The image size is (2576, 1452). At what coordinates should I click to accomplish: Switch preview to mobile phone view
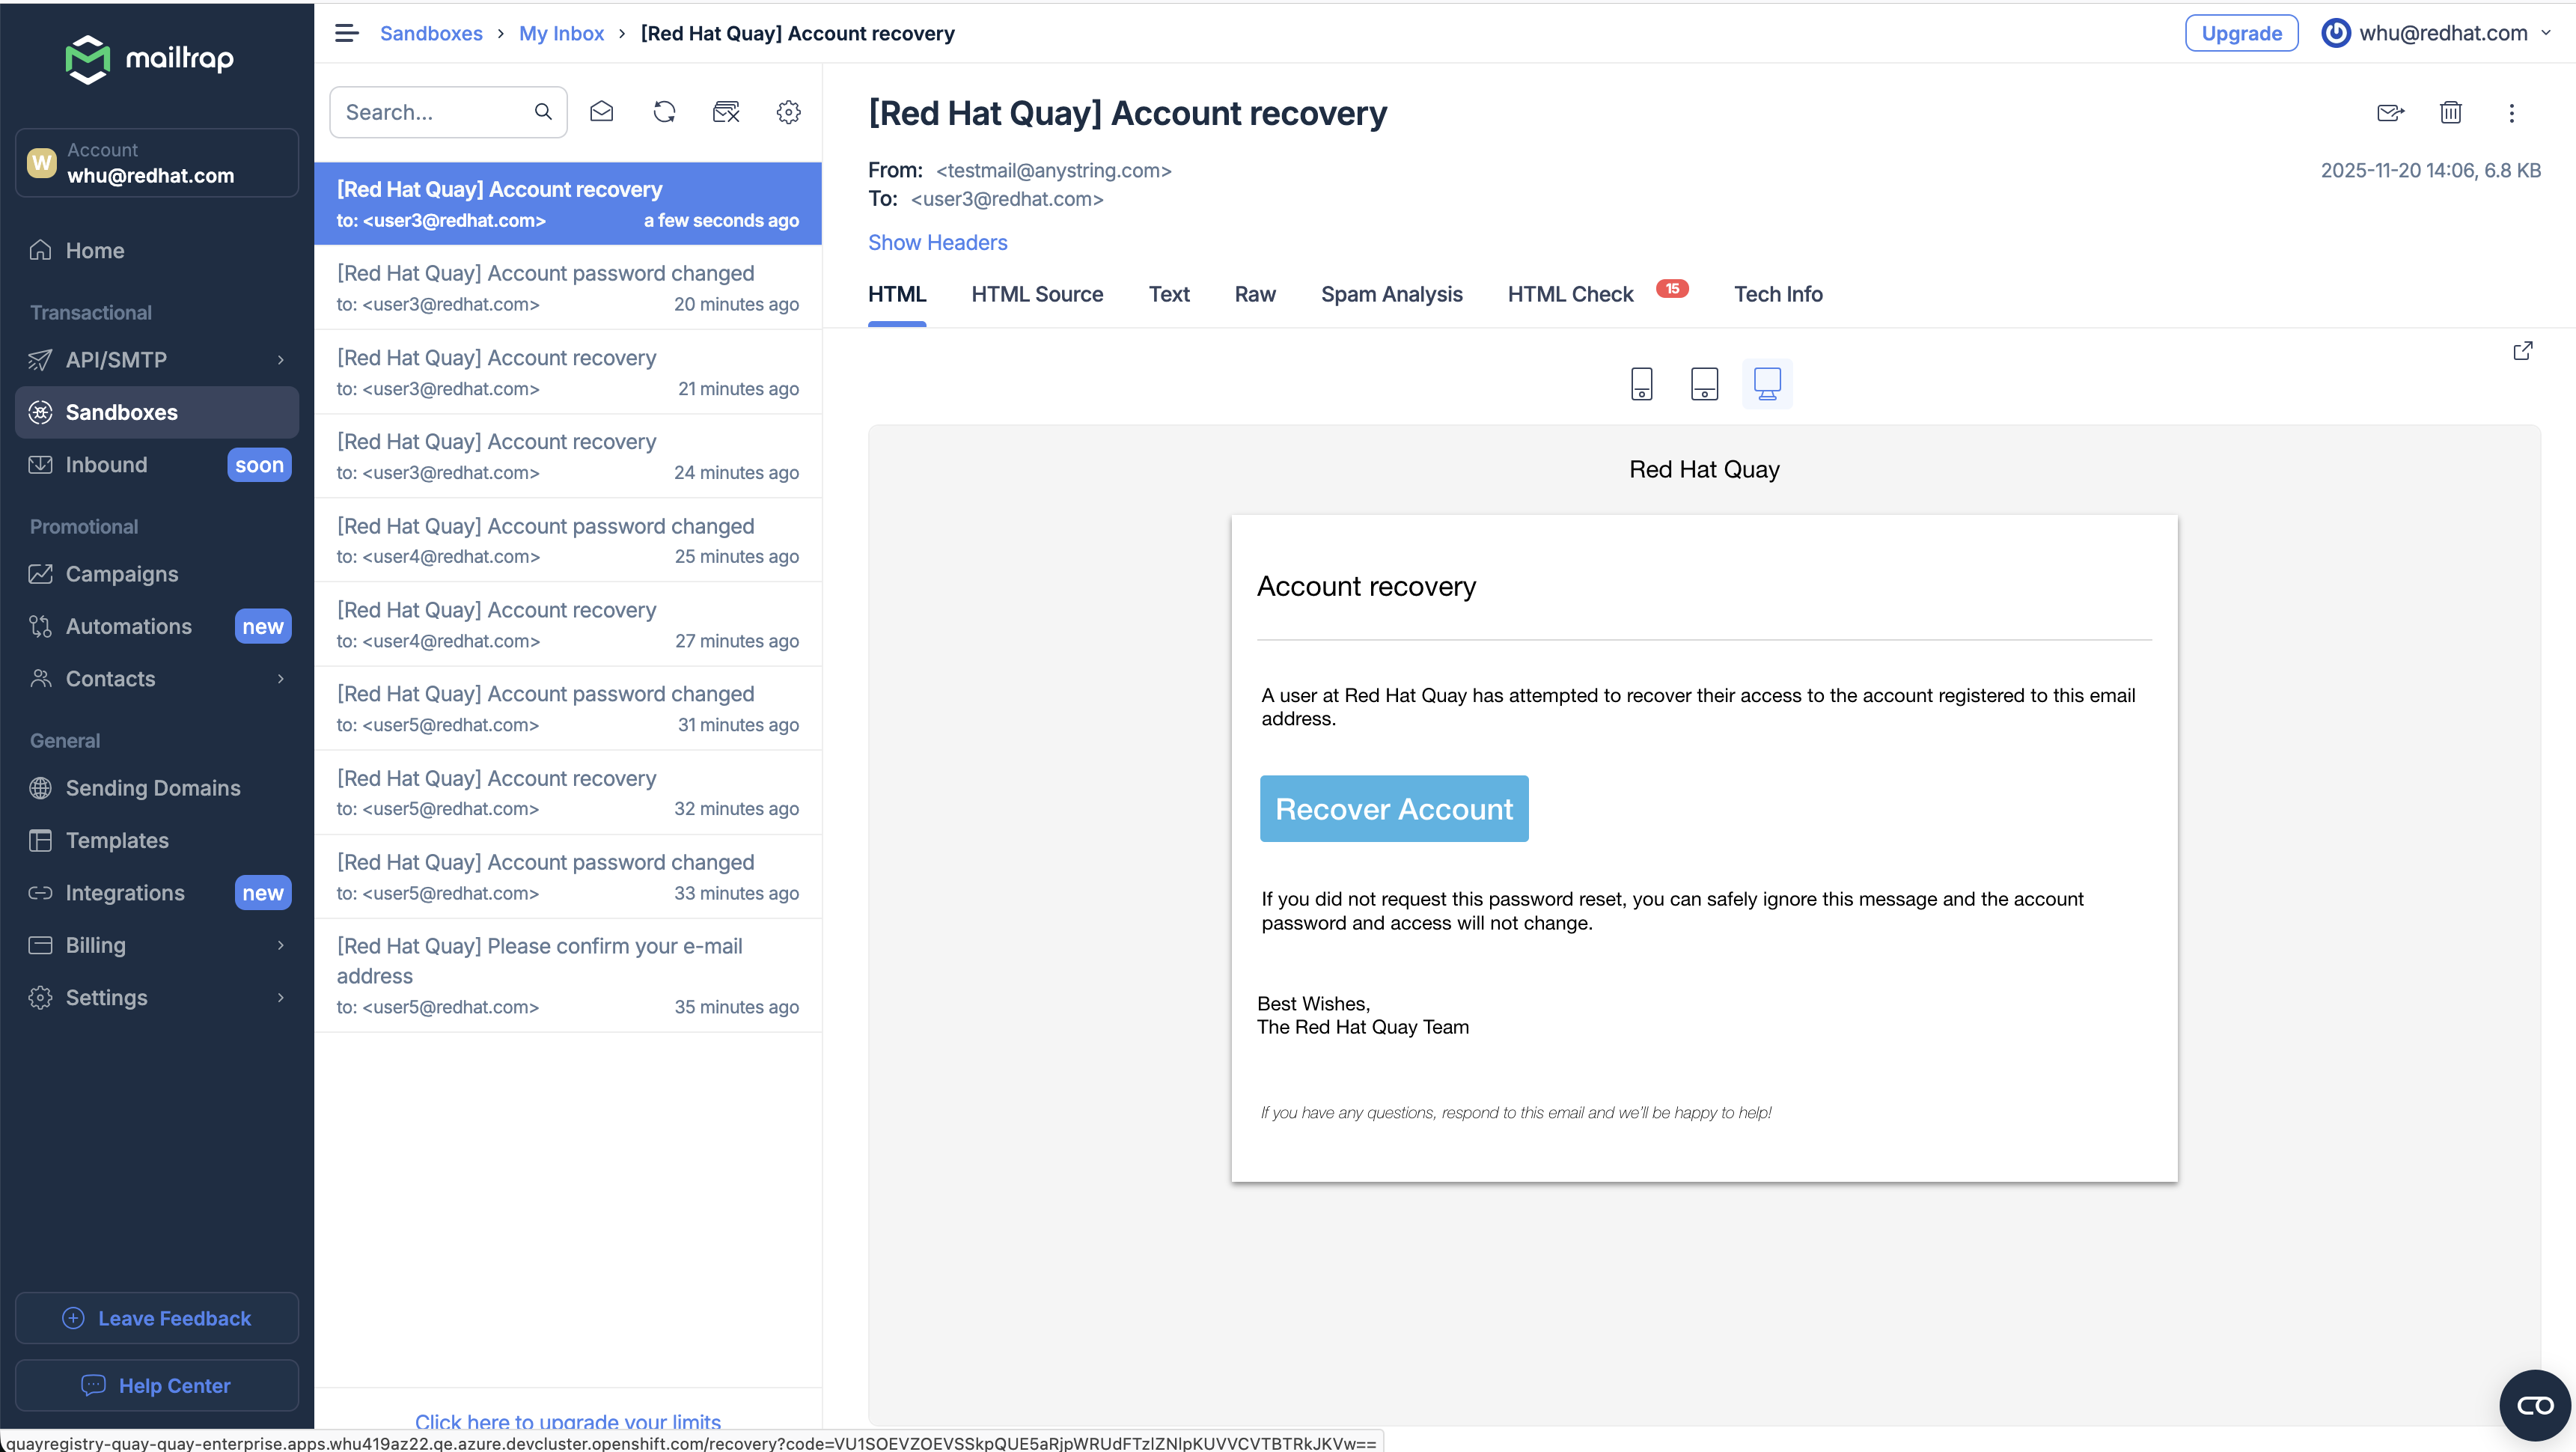(1641, 384)
